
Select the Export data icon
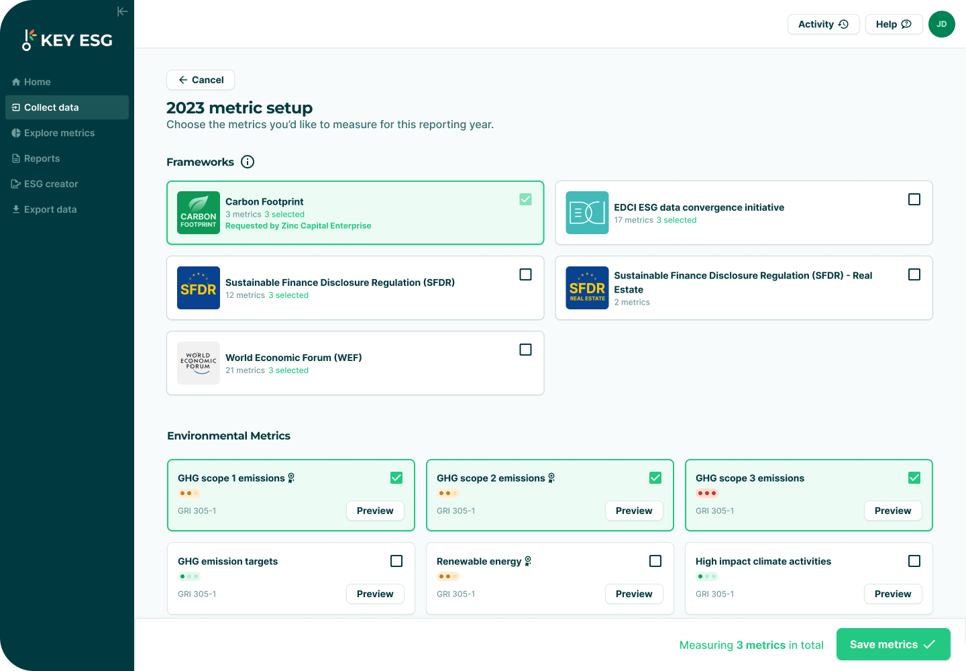pos(15,209)
